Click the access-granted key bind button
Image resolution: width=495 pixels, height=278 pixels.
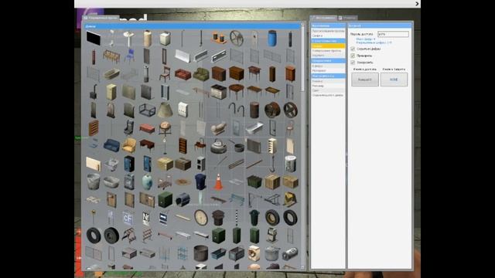point(365,80)
